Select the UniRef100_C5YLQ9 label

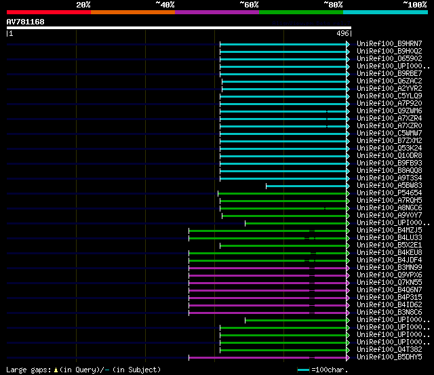coord(389,96)
